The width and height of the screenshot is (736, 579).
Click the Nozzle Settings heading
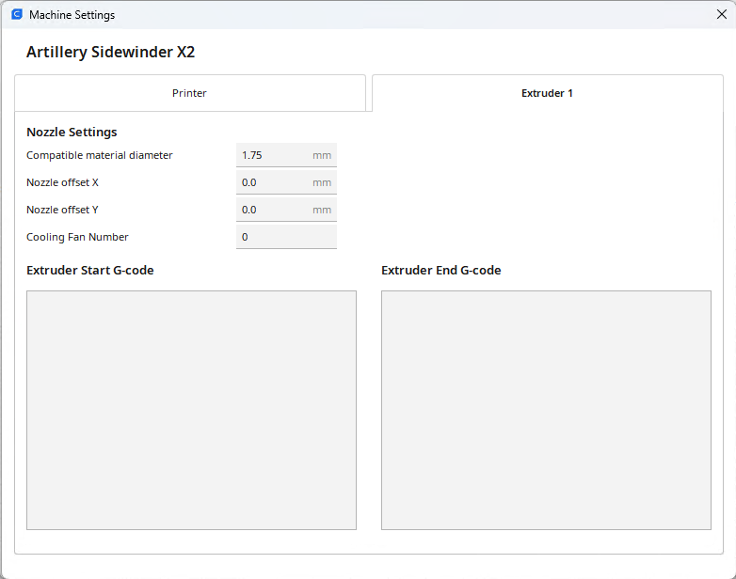[x=72, y=133]
